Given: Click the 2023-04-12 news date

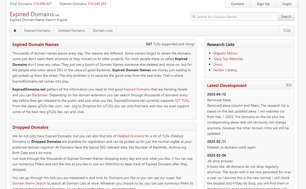Looking at the screenshot, I should 216,94.
